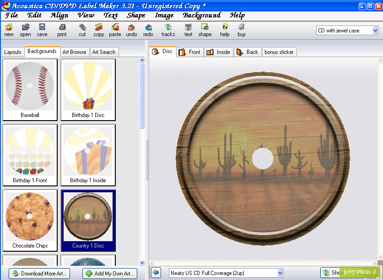Viewport: 383px width, 280px height.
Task: Expand the Neato US CD Full Coverage dropdown
Action: 281,273
